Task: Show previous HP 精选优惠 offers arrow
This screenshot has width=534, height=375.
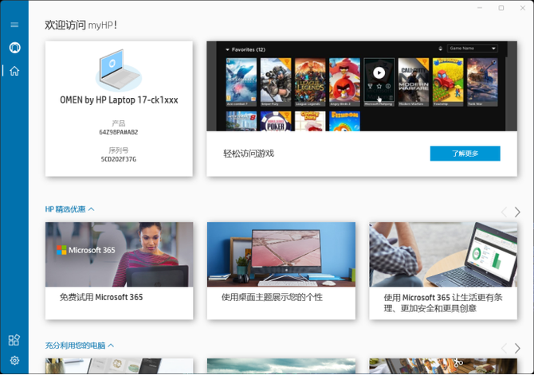Action: pos(504,212)
